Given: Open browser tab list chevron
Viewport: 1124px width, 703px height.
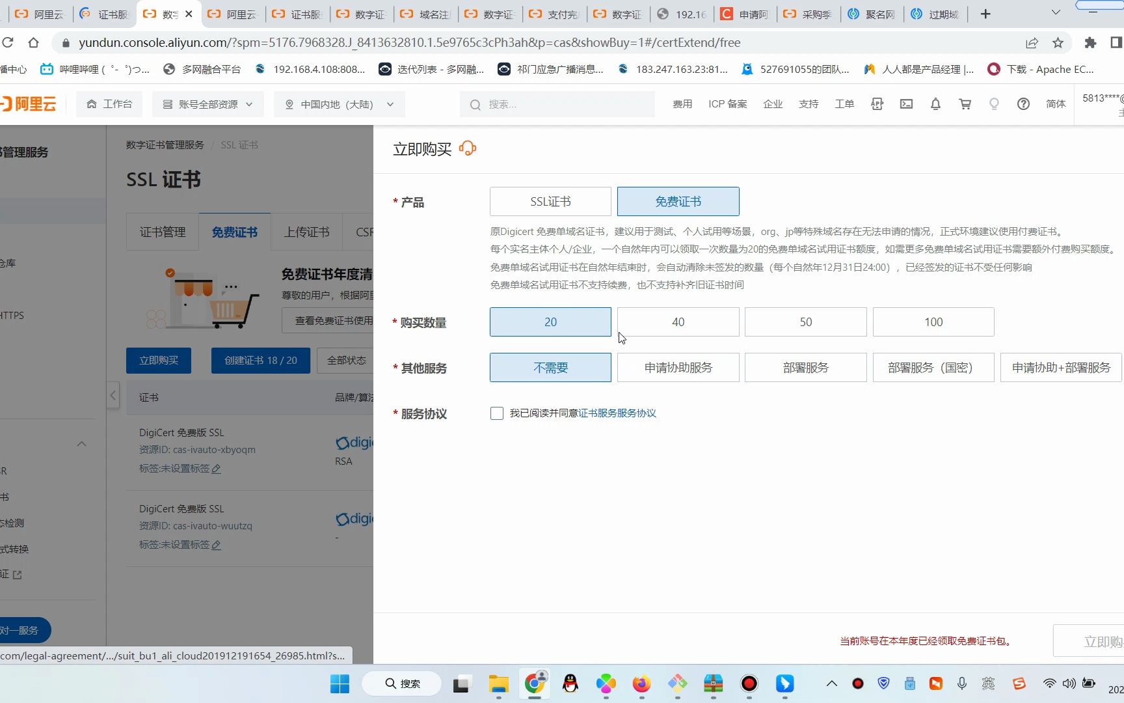Looking at the screenshot, I should pos(1056,13).
